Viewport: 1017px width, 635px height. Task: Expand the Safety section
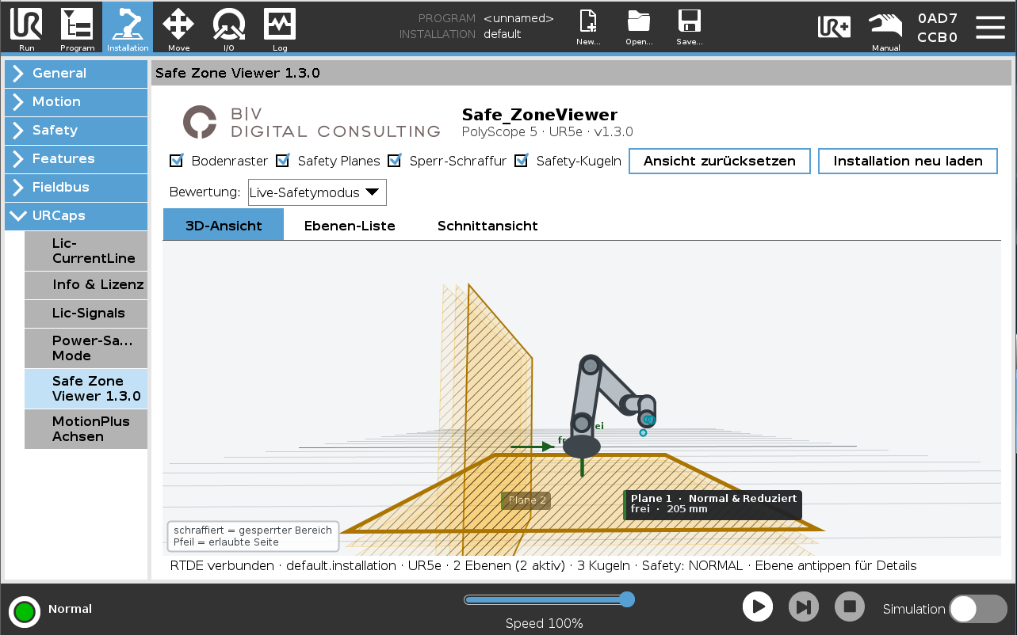click(x=76, y=130)
